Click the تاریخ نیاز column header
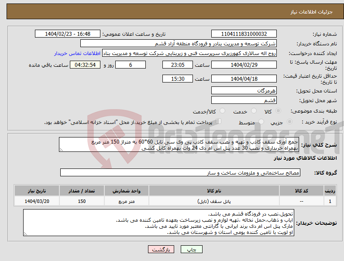The image size is (344, 261). click(x=37, y=191)
